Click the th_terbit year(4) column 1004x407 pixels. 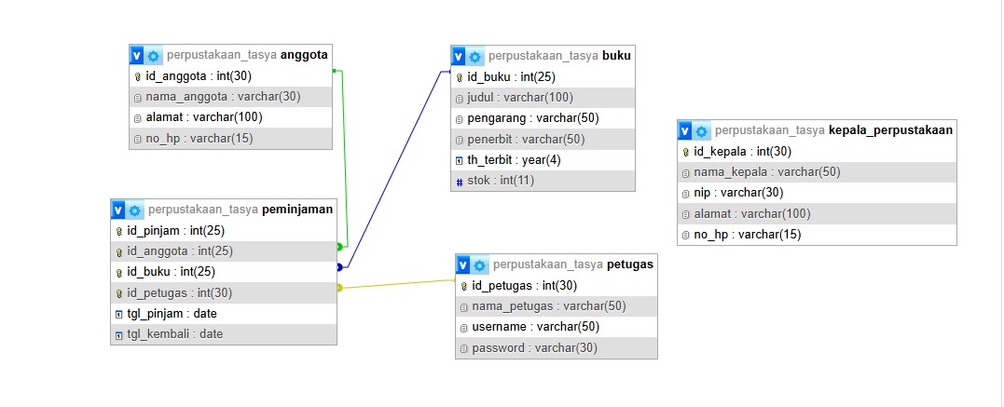click(x=543, y=160)
